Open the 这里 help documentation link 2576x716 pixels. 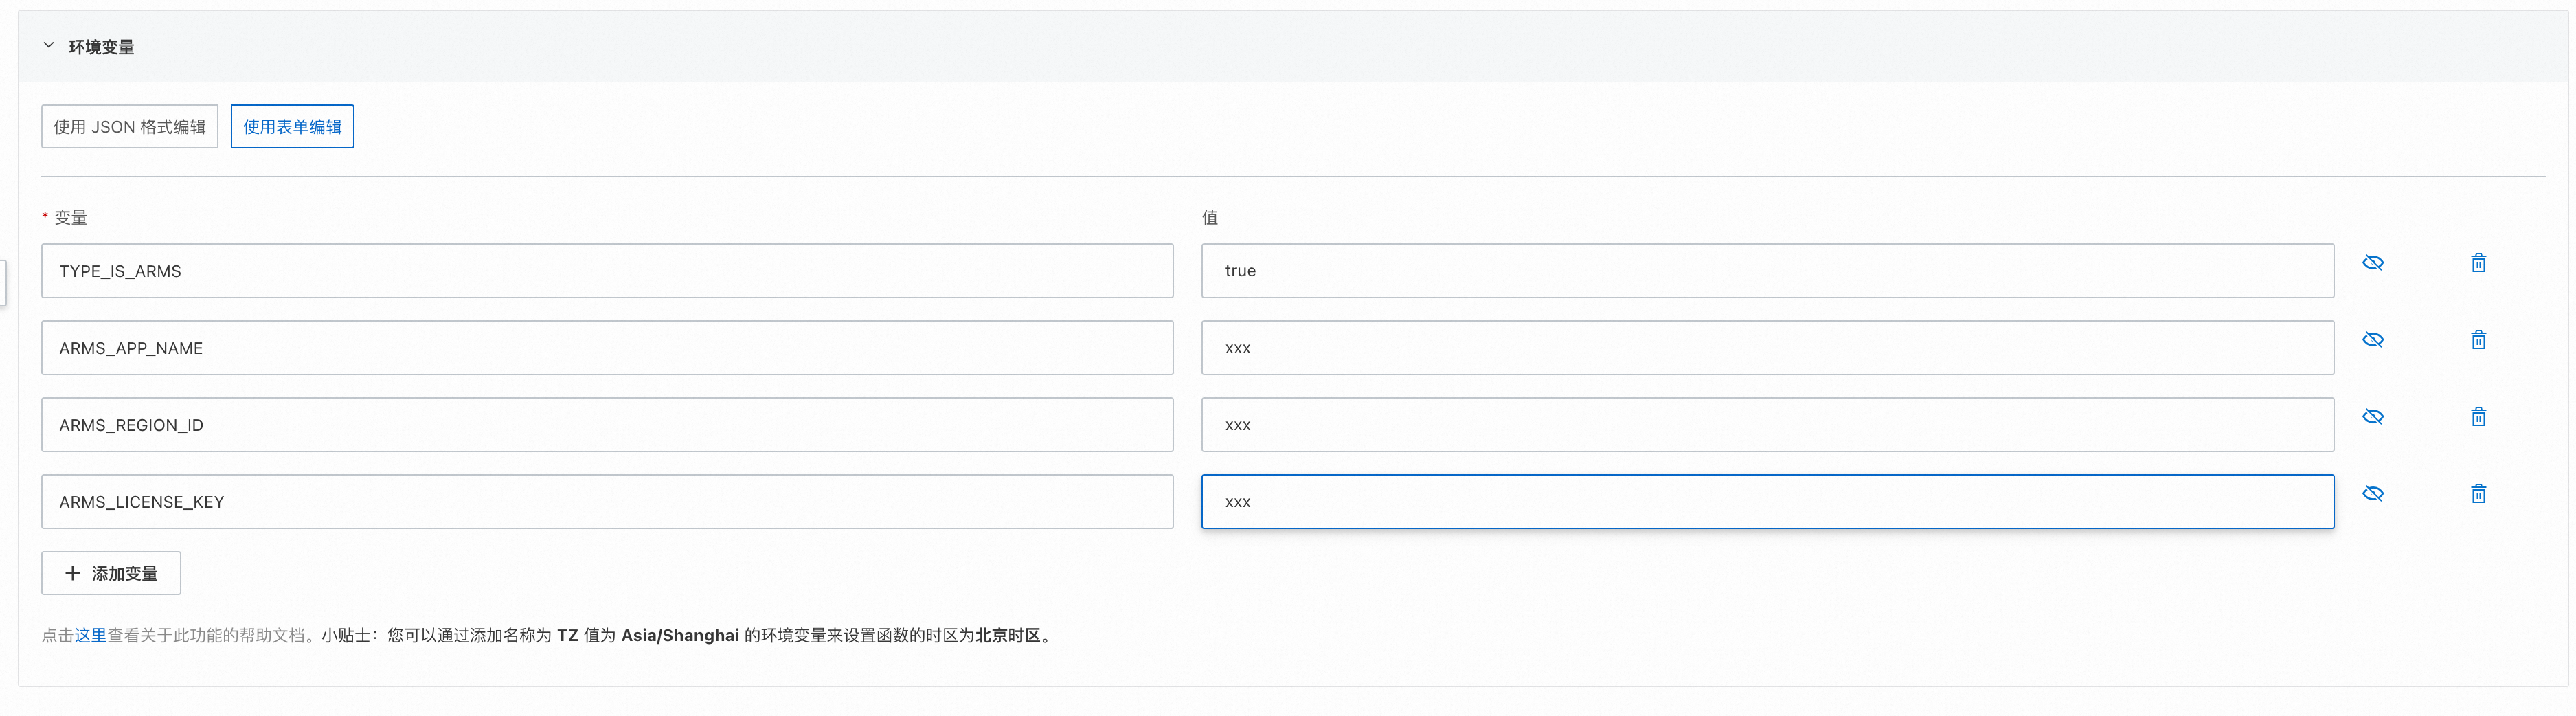click(x=90, y=636)
